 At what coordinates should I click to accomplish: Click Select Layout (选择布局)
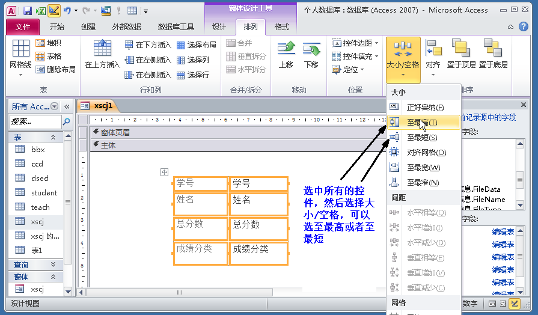(x=196, y=44)
